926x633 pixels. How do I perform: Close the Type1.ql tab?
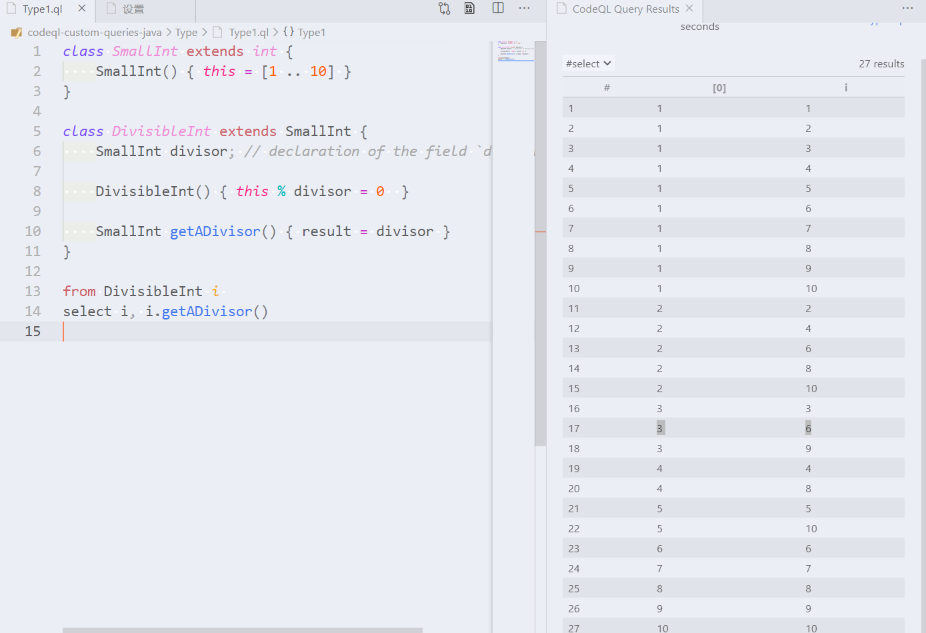[82, 9]
